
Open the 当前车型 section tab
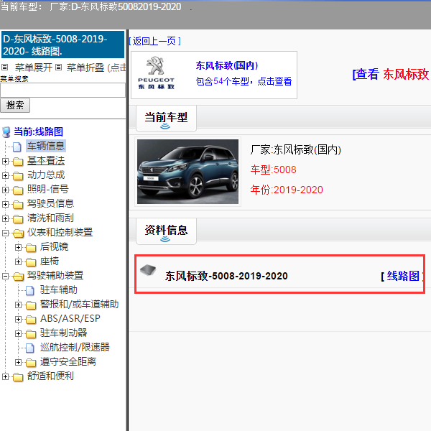coord(166,119)
